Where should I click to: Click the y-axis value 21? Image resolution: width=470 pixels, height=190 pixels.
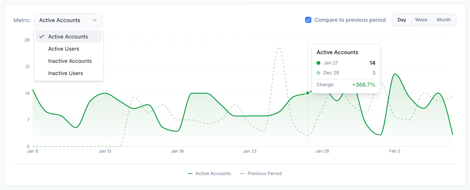coord(27,67)
